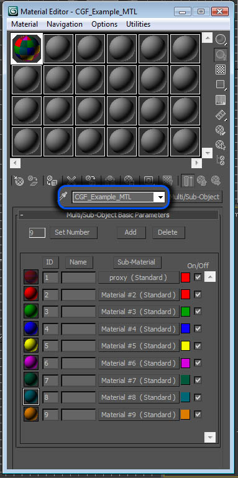
Task: Click the blue preview sphere for ID 4
Action: [x=31, y=328]
